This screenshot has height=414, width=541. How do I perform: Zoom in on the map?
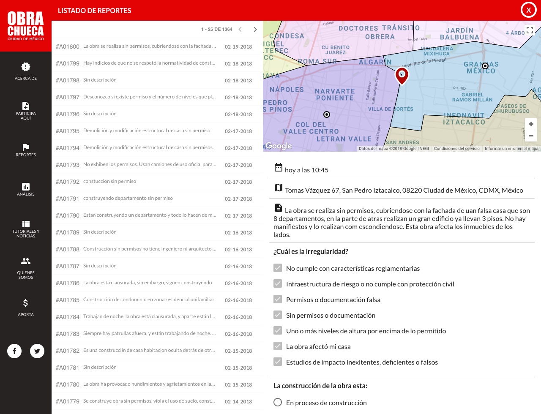coord(531,124)
